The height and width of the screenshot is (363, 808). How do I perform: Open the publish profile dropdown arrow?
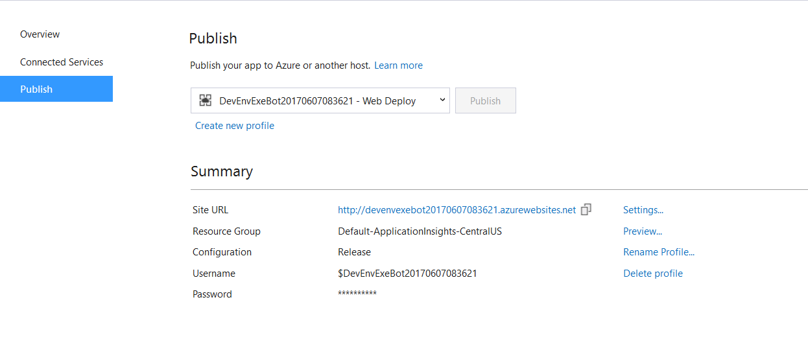pyautogui.click(x=442, y=100)
